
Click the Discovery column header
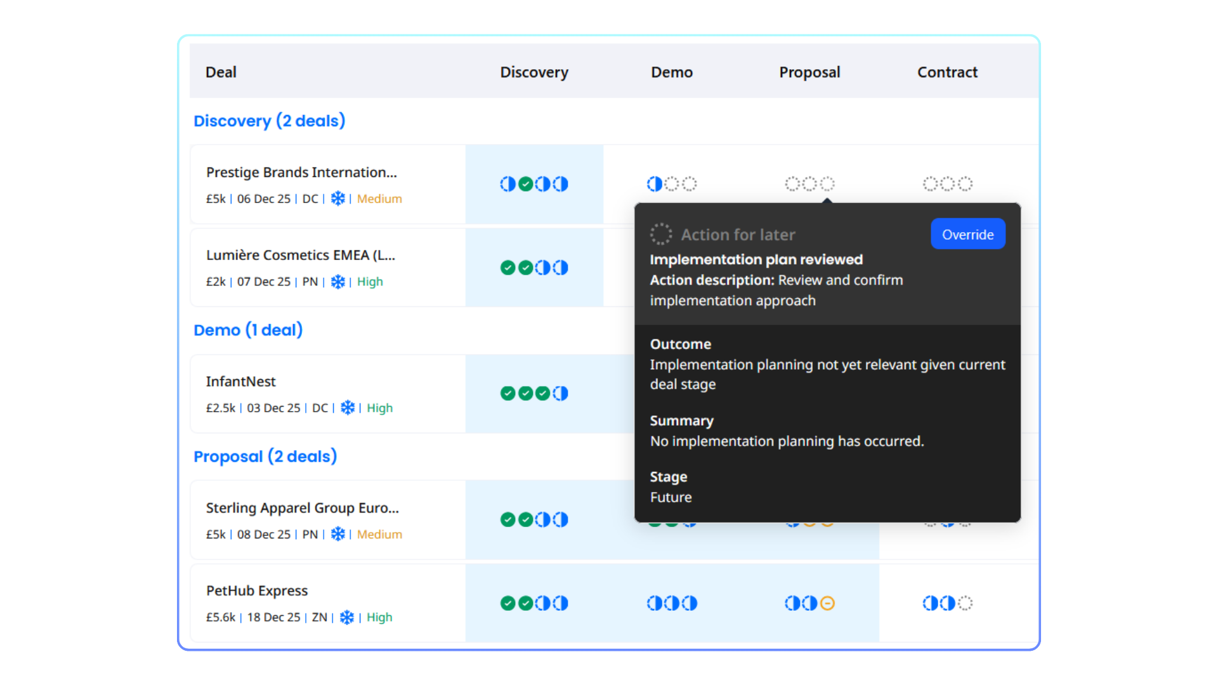click(x=534, y=72)
